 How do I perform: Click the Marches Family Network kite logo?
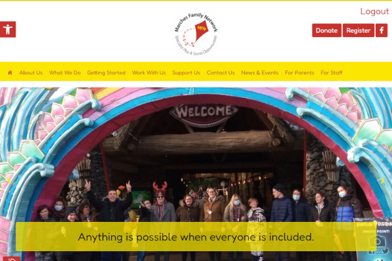(x=196, y=33)
